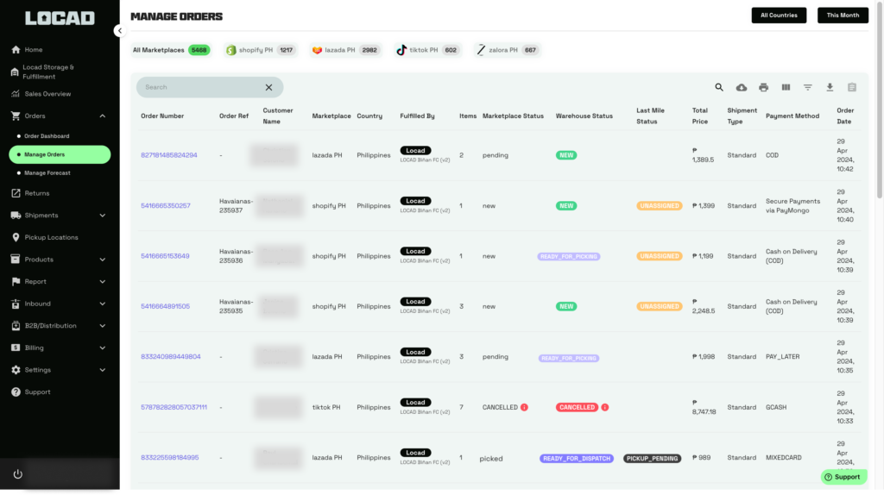The image size is (884, 495).
Task: Click into the Search input field
Action: pos(199,87)
